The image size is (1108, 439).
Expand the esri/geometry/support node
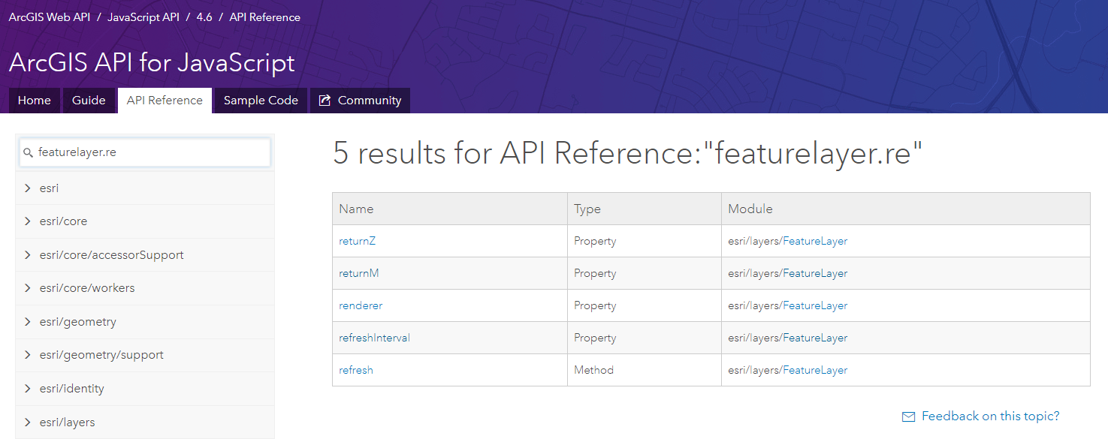tap(28, 355)
